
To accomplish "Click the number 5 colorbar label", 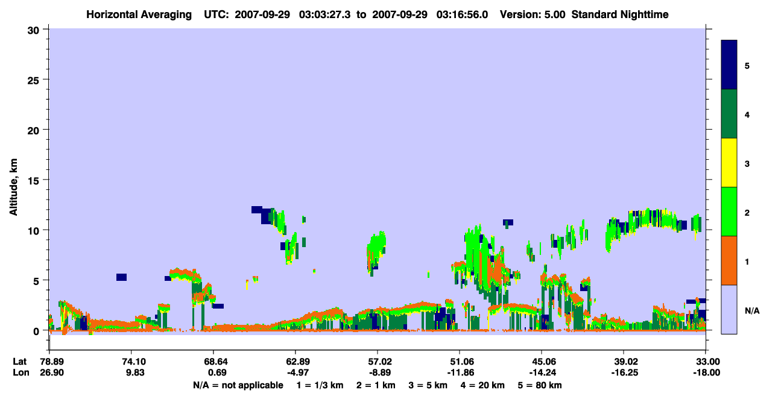I will (x=747, y=65).
